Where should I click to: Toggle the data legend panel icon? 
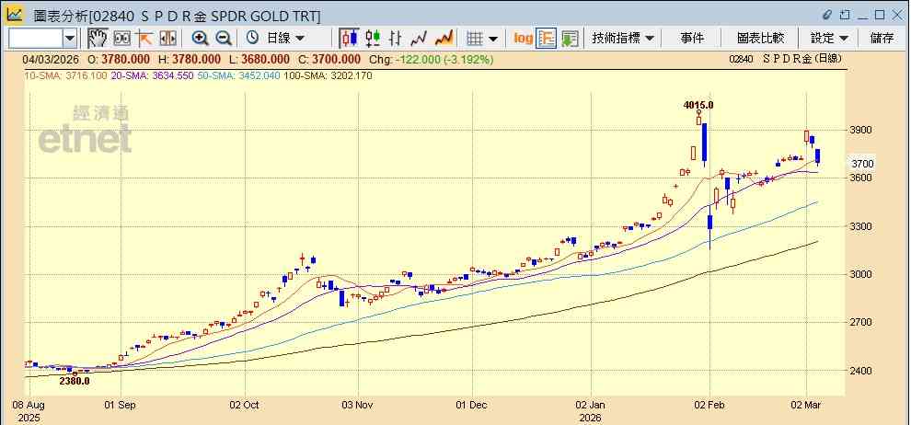(547, 39)
